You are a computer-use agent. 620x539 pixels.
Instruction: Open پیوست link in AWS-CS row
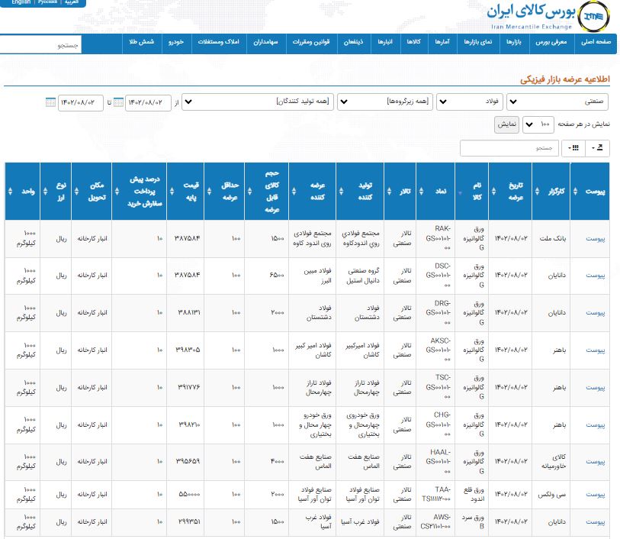[x=595, y=522]
